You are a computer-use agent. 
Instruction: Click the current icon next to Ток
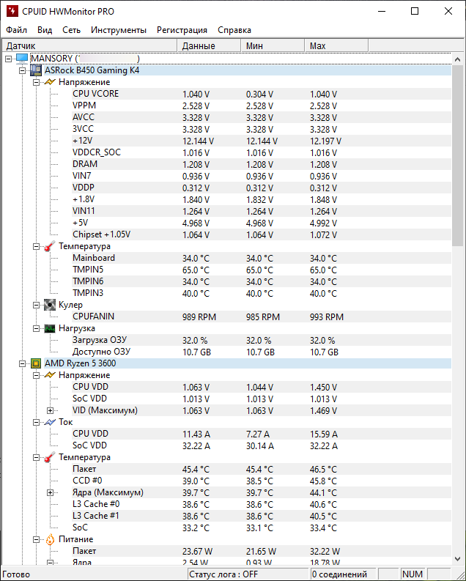click(x=50, y=422)
